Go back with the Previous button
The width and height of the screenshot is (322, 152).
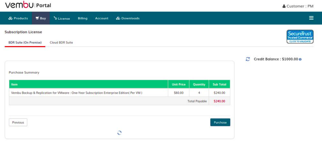click(x=18, y=123)
